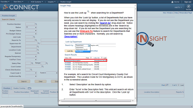This screenshot has width=193, height=108.
Task: Click the Position Number lookup magnifier
Action: point(36,24)
